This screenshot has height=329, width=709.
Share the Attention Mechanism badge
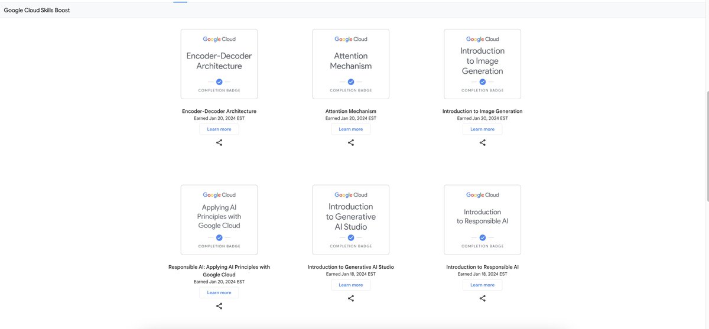coord(351,143)
